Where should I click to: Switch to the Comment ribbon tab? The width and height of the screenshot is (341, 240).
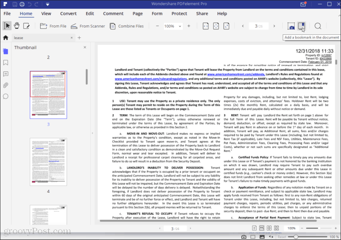point(113,13)
